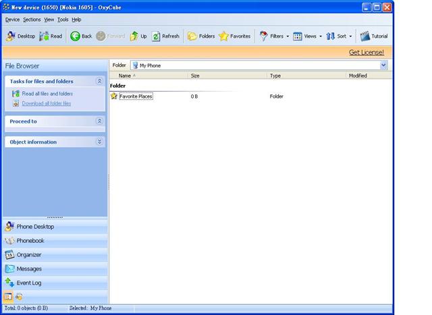Screen dimensions: 432x315
Task: Open the Phonebook section
Action: [x=30, y=241]
